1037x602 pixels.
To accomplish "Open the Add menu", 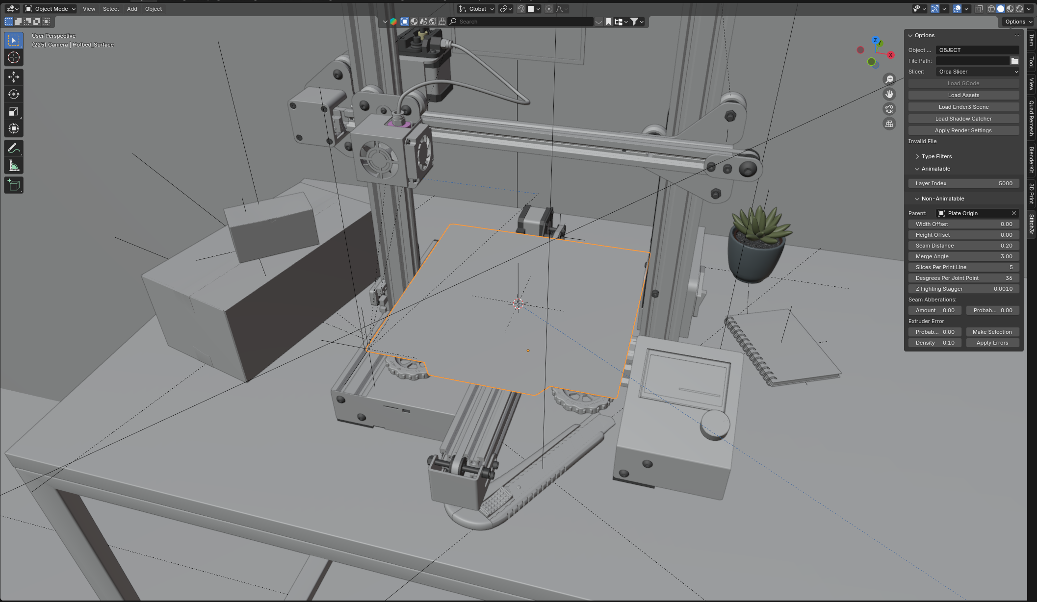I will (132, 9).
